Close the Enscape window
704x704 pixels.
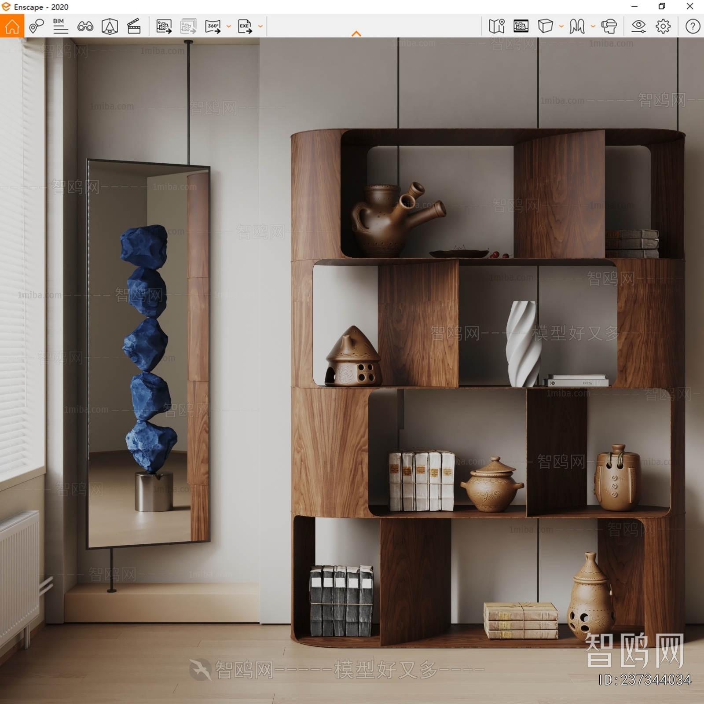tap(690, 7)
